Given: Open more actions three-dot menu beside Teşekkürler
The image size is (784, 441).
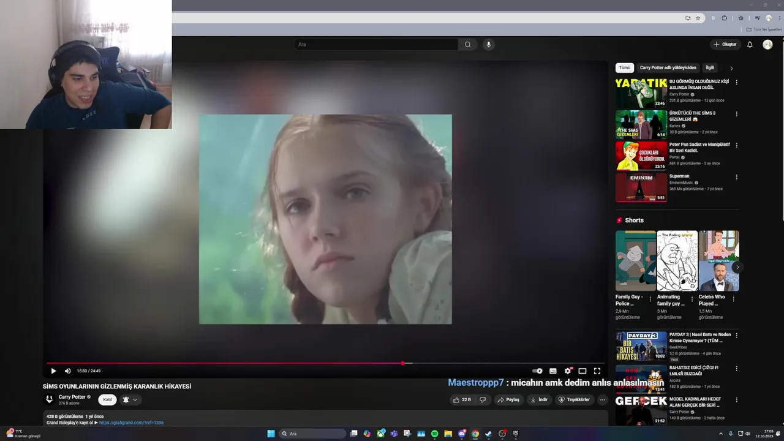Looking at the screenshot, I should (x=603, y=400).
